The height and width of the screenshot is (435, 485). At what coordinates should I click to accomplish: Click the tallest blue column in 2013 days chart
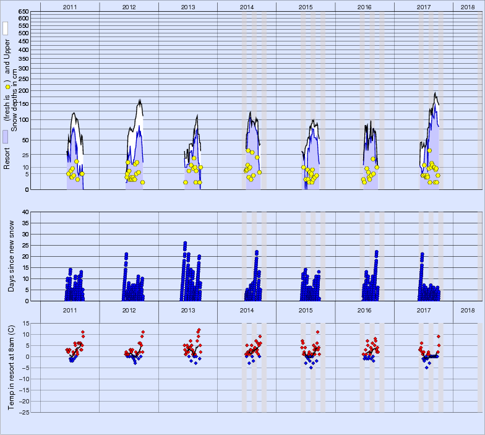click(185, 243)
